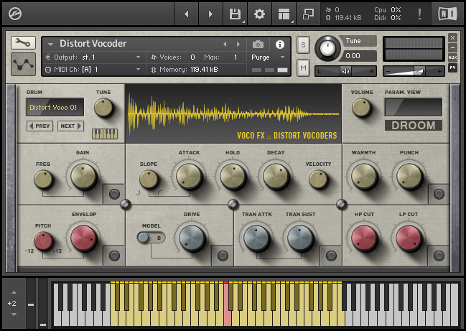Click the exclamation panic/warning icon
Image resolution: width=466 pixels, height=331 pixels.
tap(419, 14)
